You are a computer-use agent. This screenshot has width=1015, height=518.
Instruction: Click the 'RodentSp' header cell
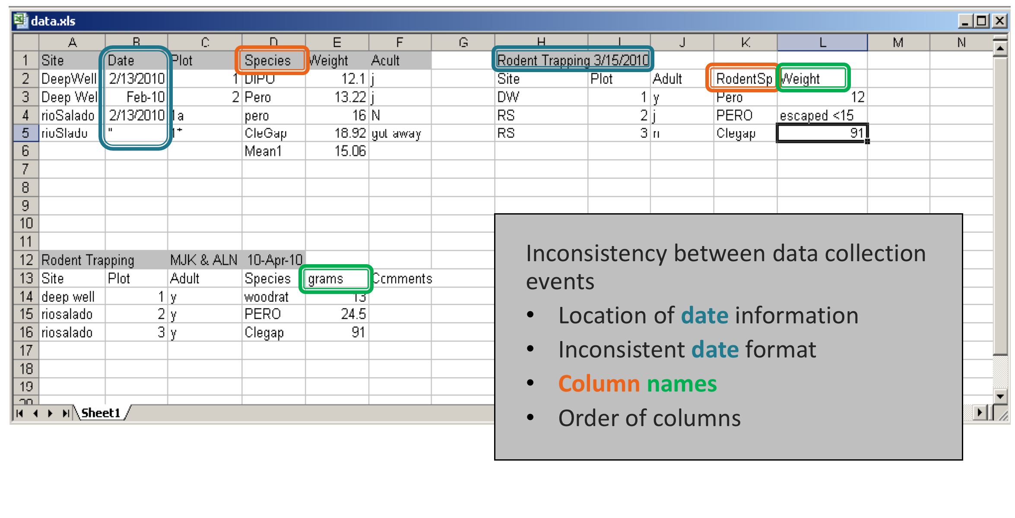click(x=742, y=78)
